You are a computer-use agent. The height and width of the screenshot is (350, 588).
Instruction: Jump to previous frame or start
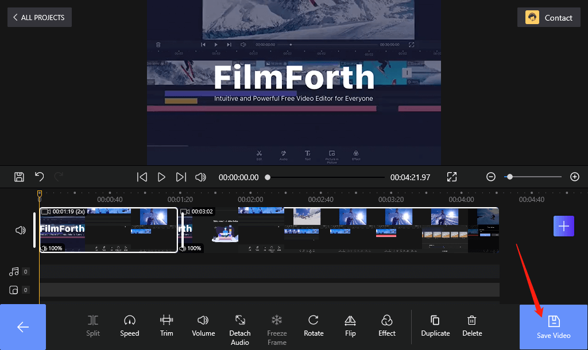coord(142,177)
